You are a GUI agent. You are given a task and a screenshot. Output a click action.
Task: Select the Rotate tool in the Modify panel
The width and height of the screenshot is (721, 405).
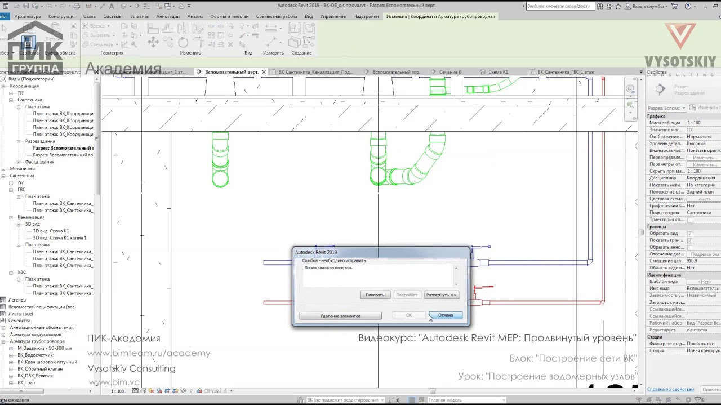(x=183, y=42)
